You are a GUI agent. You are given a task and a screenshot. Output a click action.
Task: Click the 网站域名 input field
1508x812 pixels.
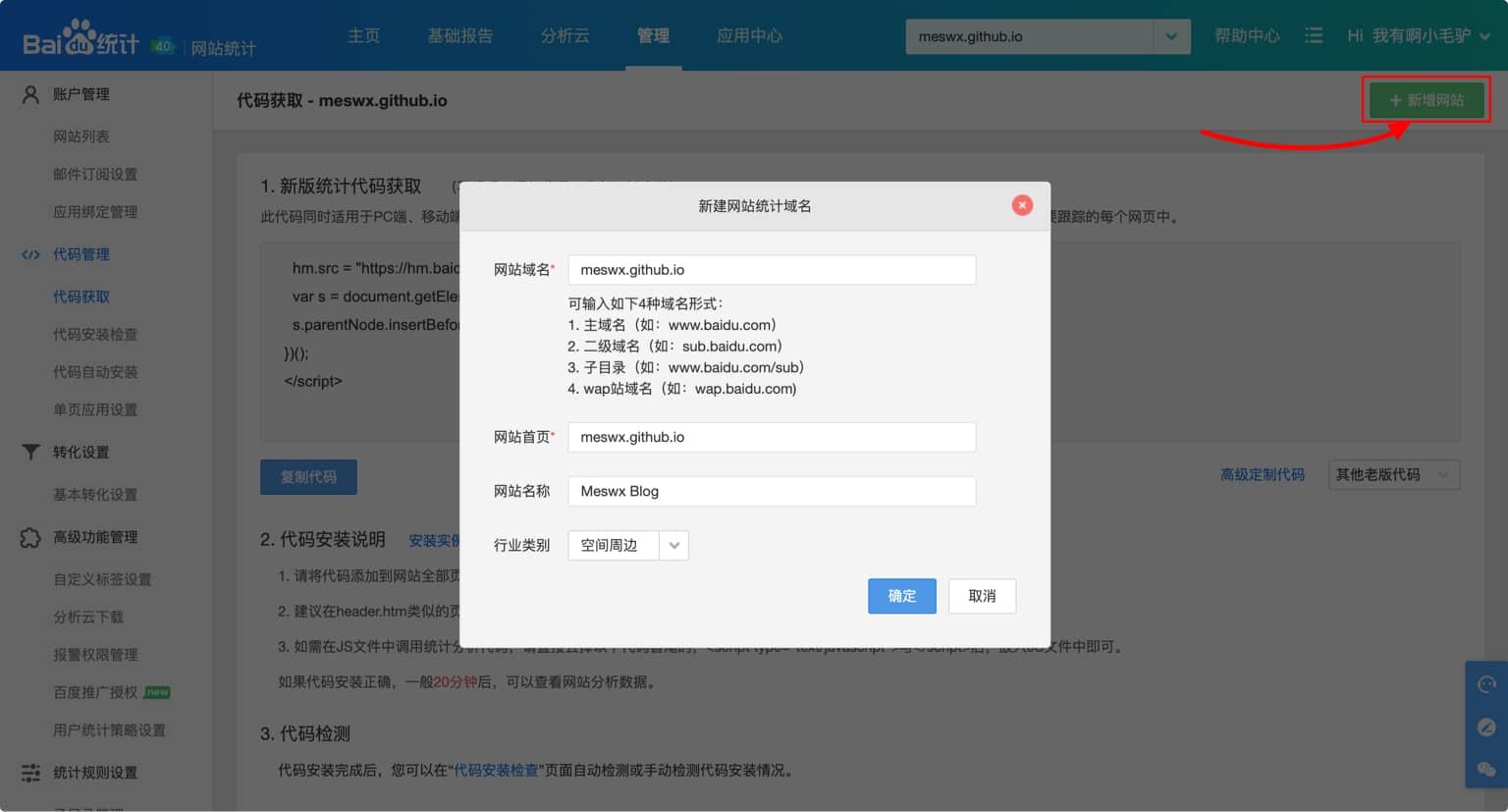click(x=772, y=270)
